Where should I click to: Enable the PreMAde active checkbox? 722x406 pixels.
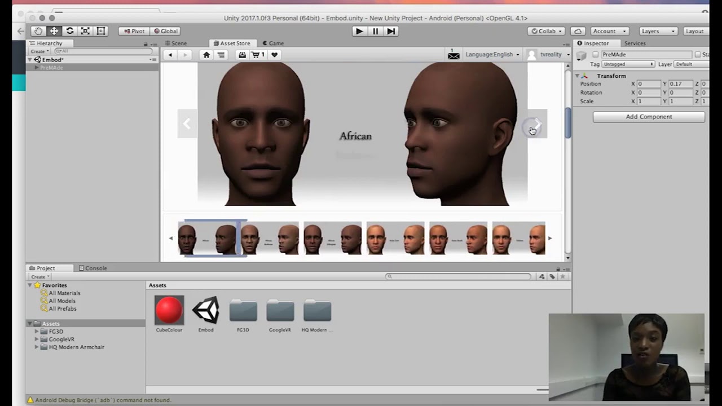(595, 55)
